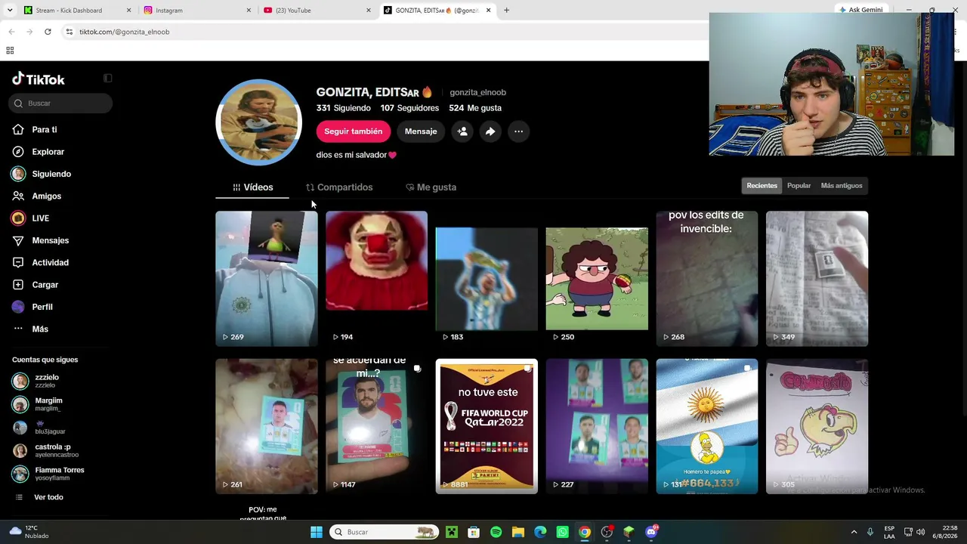Open the 'pov los edits de invencible' video
This screenshot has width=967, height=544.
[x=707, y=279]
